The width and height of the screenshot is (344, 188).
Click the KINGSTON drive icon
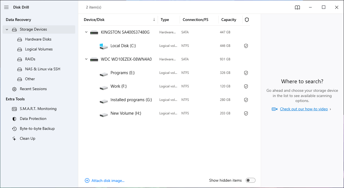(x=94, y=32)
